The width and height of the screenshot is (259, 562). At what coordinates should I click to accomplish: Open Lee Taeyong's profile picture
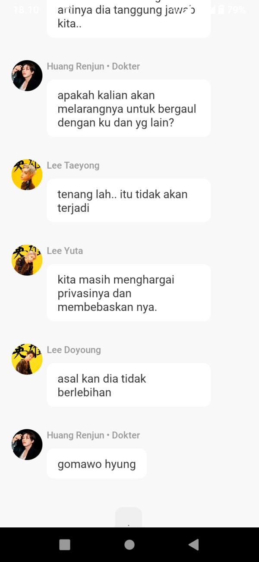tap(27, 175)
